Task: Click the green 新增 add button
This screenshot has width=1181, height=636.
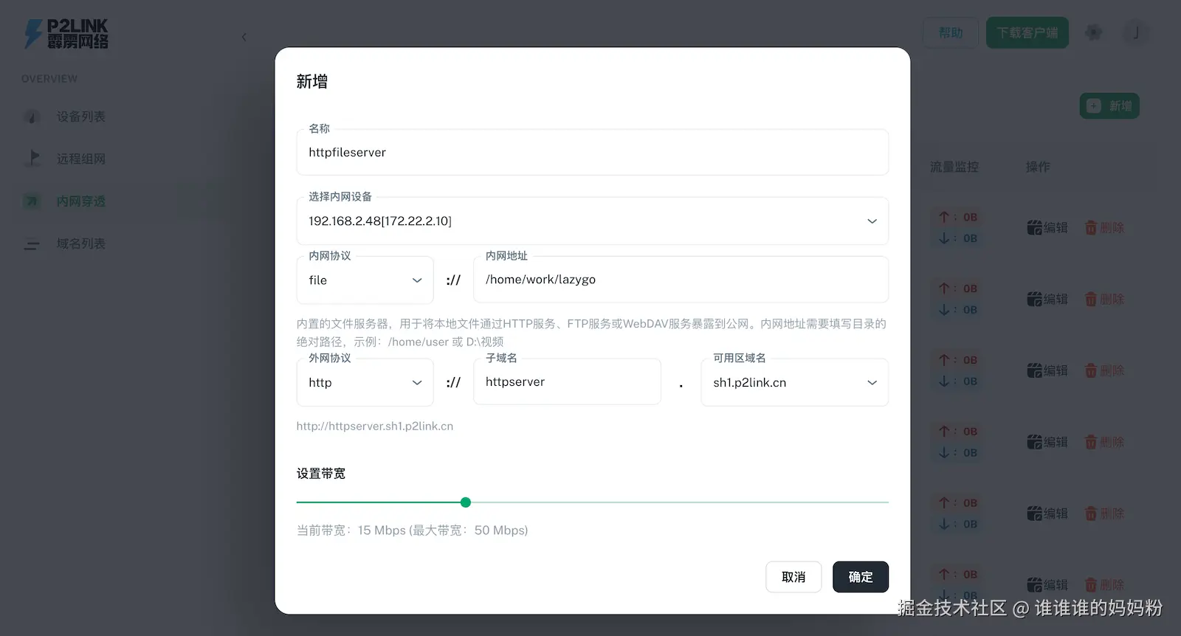Action: point(1109,106)
